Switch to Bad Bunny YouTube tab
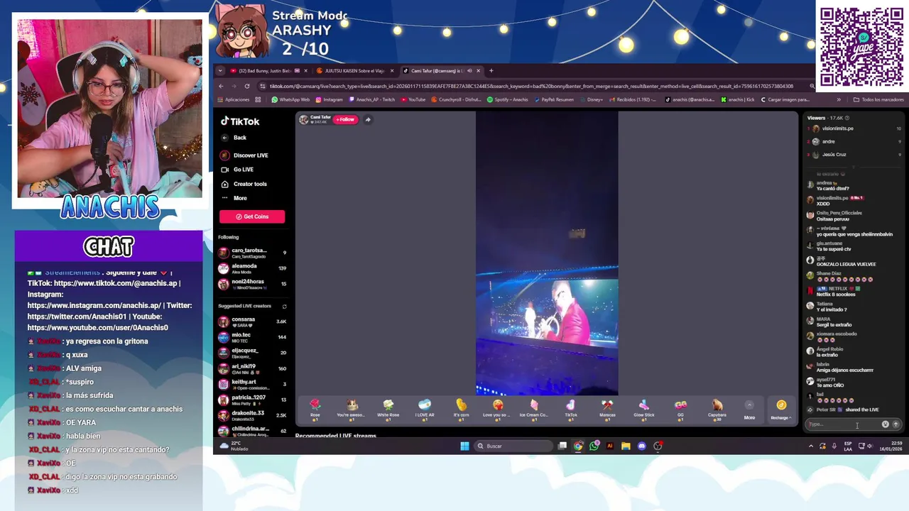909x511 pixels. click(x=264, y=71)
